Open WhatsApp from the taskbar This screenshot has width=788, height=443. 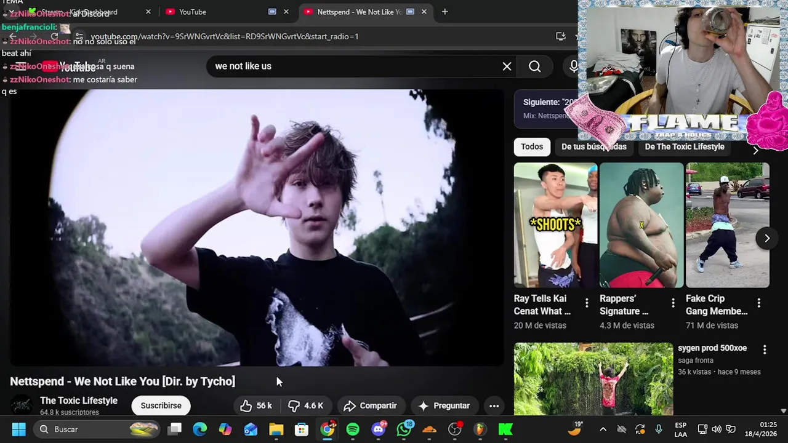[x=404, y=429]
